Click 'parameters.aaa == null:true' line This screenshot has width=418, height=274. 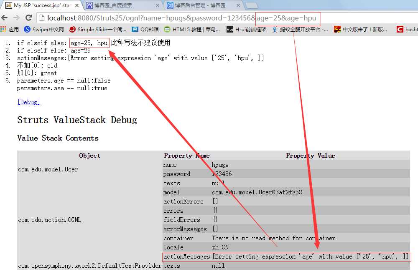tap(62, 88)
